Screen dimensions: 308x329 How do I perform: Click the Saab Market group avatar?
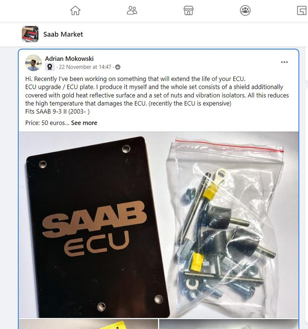pyautogui.click(x=30, y=34)
